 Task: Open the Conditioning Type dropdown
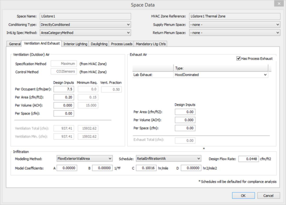tap(85, 24)
